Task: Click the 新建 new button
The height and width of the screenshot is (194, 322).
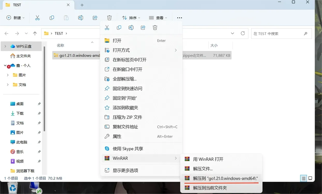Action: click(16, 18)
